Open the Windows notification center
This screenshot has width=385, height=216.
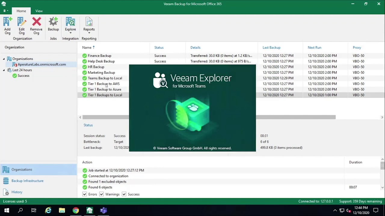[376, 211]
